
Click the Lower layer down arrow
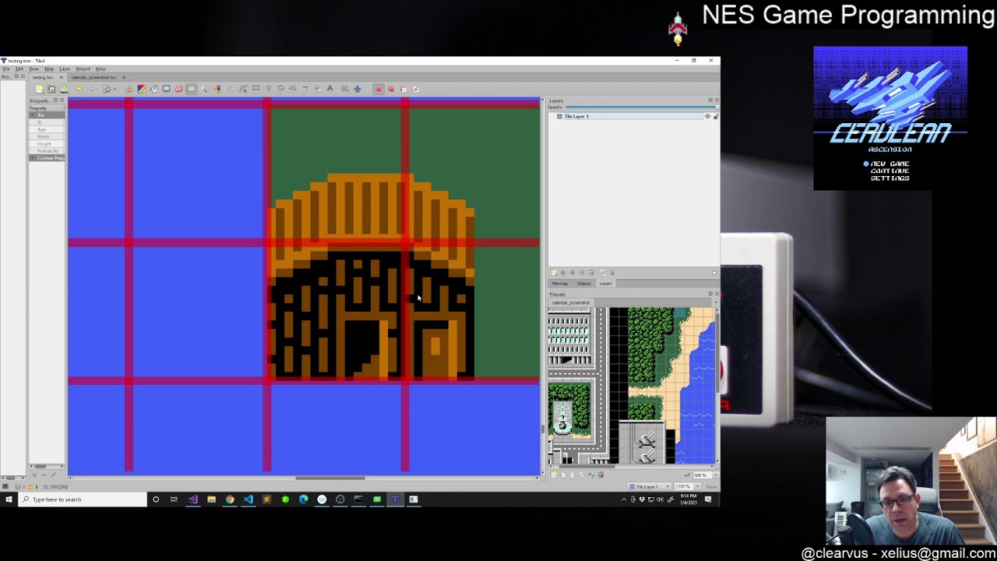[x=572, y=273]
